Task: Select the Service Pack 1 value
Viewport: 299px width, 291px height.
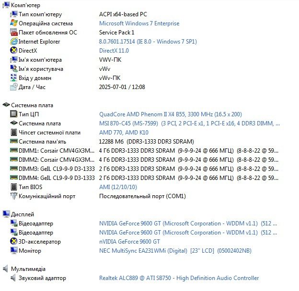Action: coord(117,33)
